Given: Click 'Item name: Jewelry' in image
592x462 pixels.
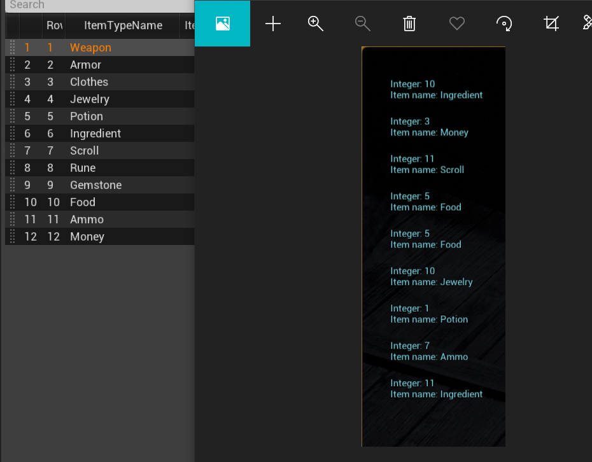Looking at the screenshot, I should tap(431, 282).
